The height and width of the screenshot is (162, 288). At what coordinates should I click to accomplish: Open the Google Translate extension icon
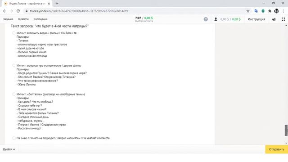(256, 11)
